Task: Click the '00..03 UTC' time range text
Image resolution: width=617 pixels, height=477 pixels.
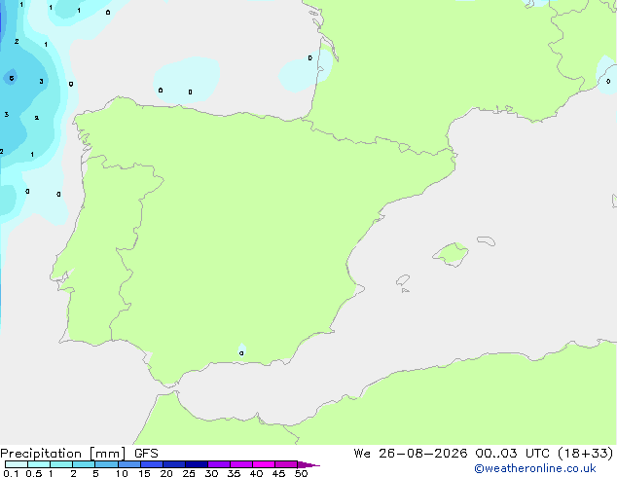Action: pos(512,453)
